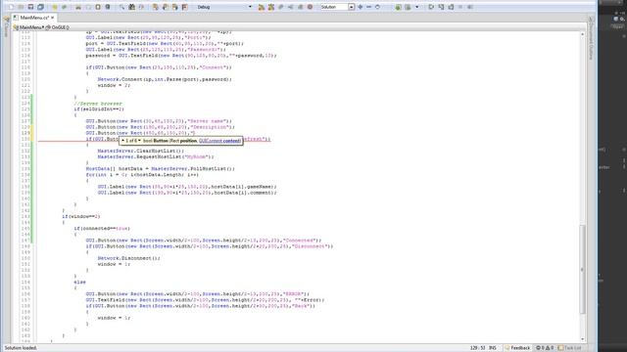Open the small dropdown arrow after run icons
The height and width of the screenshot is (352, 627).
[417, 7]
